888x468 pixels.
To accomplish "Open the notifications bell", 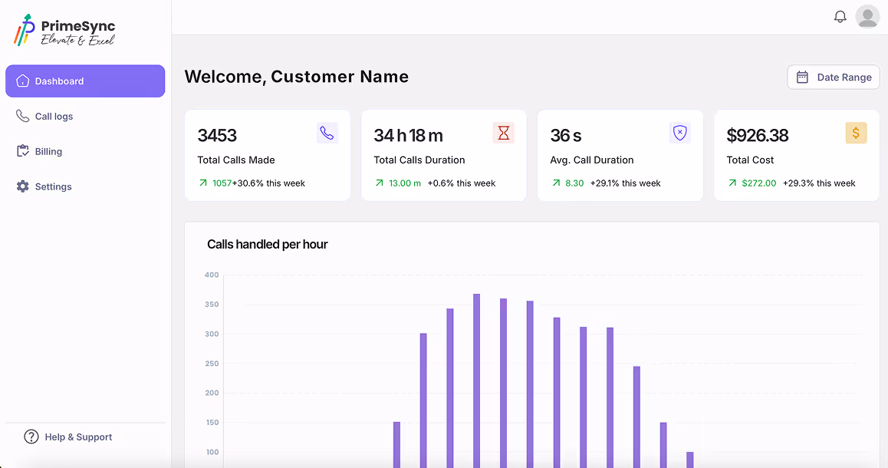I will [x=840, y=16].
